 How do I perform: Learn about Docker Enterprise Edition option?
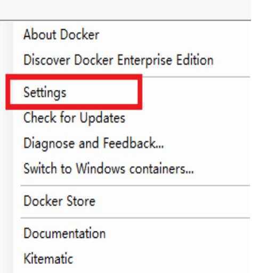pyautogui.click(x=118, y=60)
